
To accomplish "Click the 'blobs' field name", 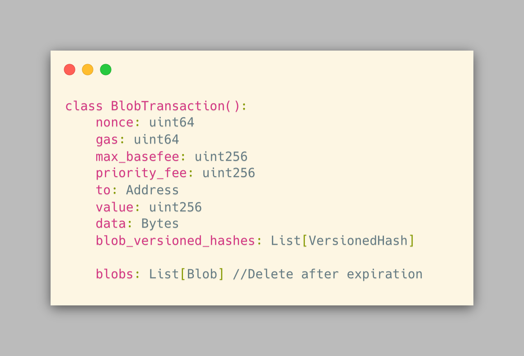I will pos(114,274).
